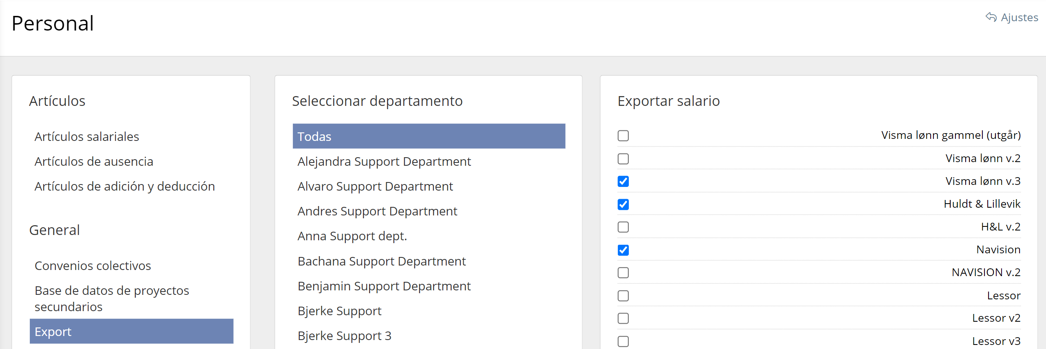Disable the Huldt & Lillevik export

pyautogui.click(x=623, y=204)
